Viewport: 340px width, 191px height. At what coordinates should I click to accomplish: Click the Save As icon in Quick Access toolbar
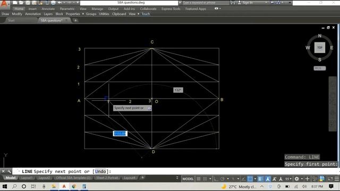click(x=34, y=3)
